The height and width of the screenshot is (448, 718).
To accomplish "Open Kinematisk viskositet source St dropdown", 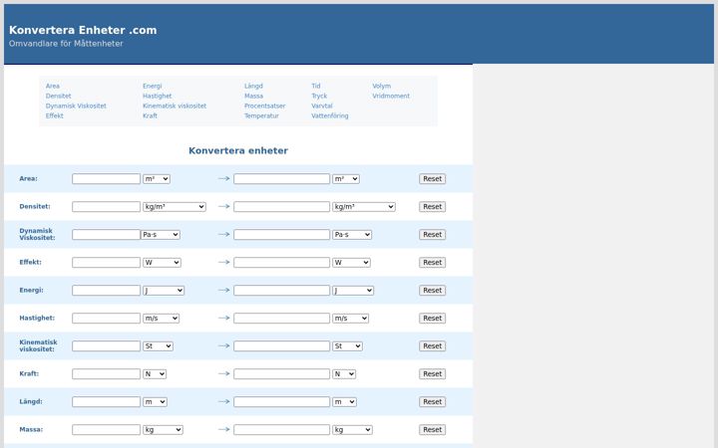I will click(x=158, y=346).
